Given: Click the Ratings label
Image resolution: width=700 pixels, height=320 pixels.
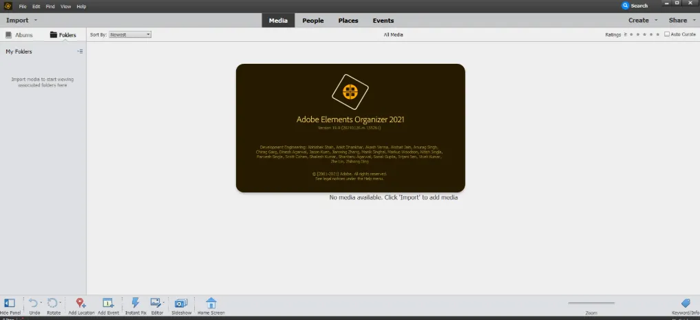Looking at the screenshot, I should tap(613, 34).
